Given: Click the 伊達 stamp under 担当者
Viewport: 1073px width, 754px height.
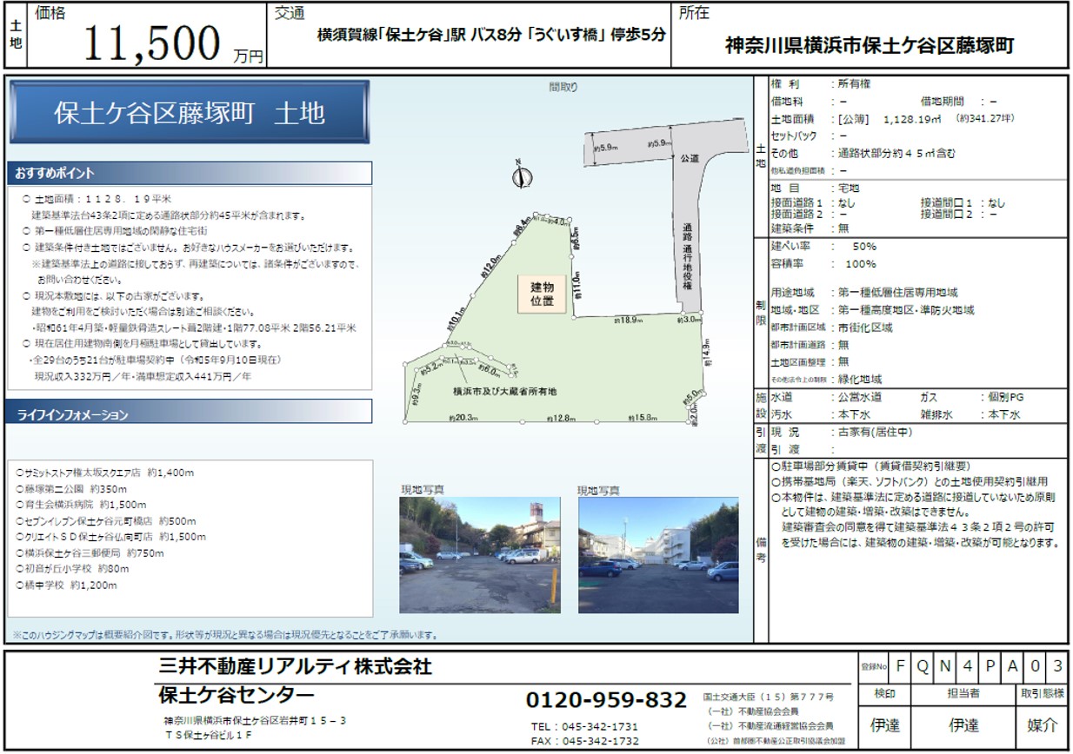Looking at the screenshot, I should click(x=963, y=724).
